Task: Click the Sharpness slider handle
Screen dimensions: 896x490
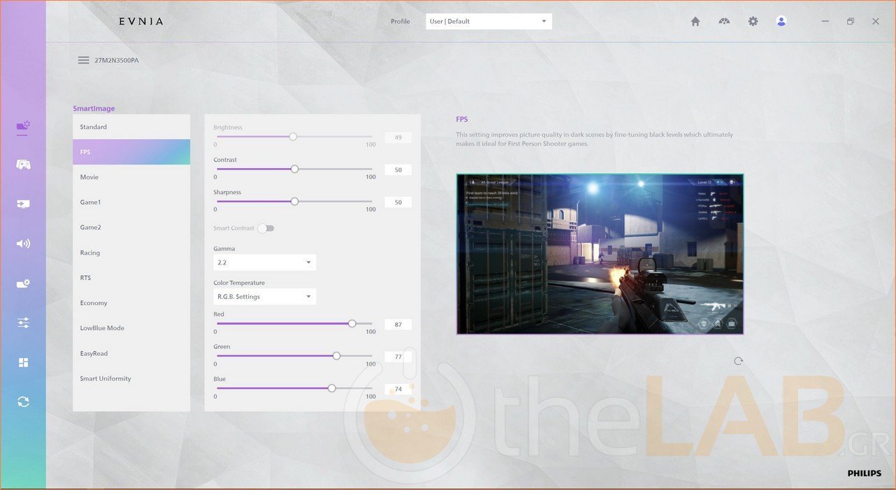Action: (x=294, y=201)
